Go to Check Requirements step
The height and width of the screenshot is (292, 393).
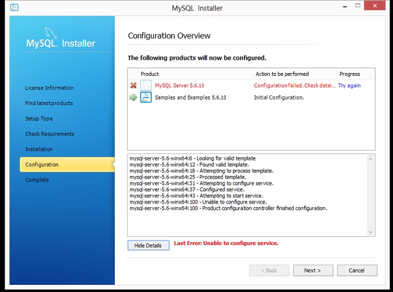tap(50, 134)
